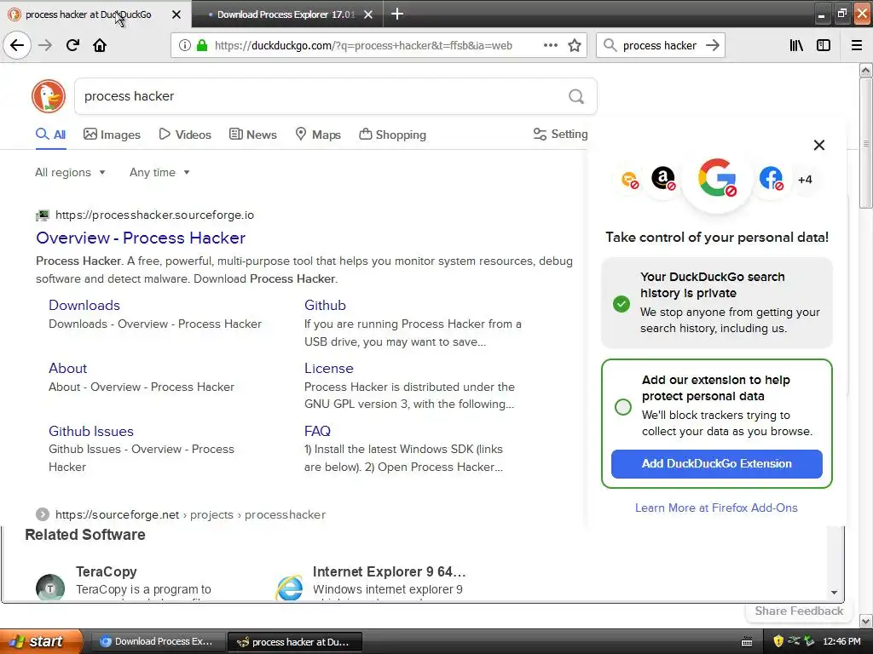Click the page vertical scrollbar thumb
The image size is (873, 654).
[866, 143]
